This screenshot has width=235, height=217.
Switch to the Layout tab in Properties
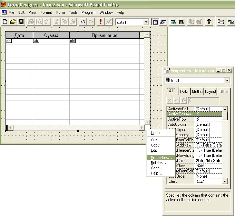coord(210,92)
